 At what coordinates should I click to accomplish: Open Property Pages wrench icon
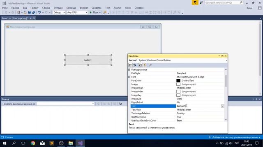tap(150, 65)
